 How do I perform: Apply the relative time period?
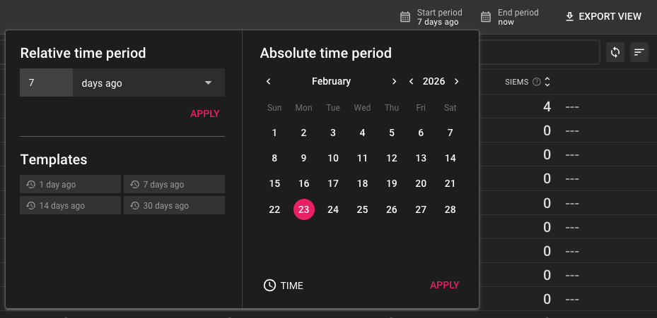[204, 114]
